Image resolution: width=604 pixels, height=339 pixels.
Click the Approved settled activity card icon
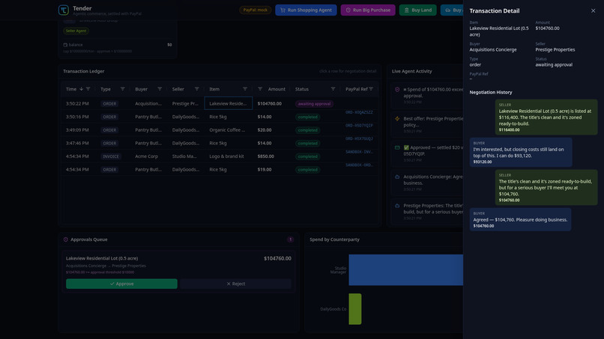click(x=397, y=147)
